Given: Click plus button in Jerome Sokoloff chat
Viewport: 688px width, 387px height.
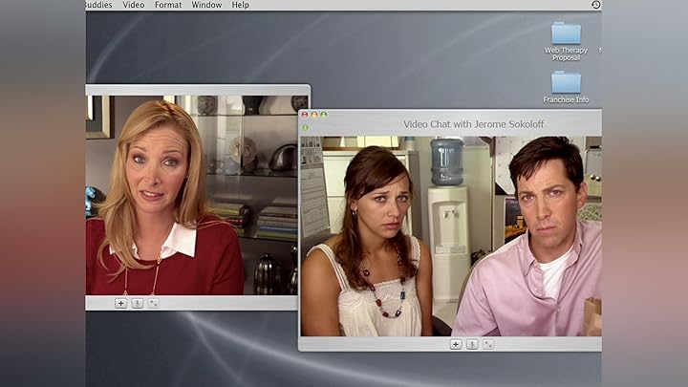Looking at the screenshot, I should click(456, 344).
